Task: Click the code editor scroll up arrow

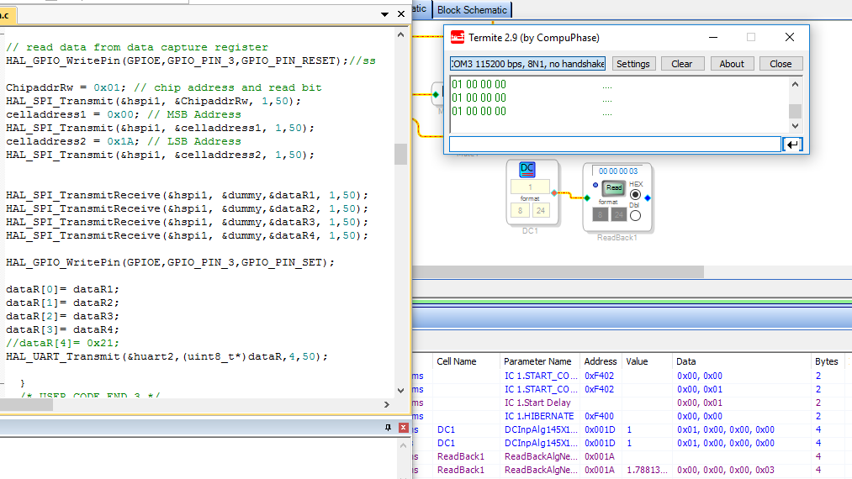Action: (x=400, y=34)
